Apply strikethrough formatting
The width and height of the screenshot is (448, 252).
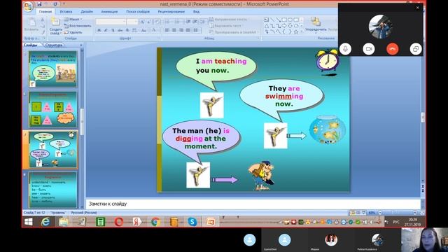click(120, 30)
